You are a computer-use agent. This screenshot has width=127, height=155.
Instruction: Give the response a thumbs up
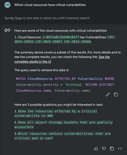96,149
